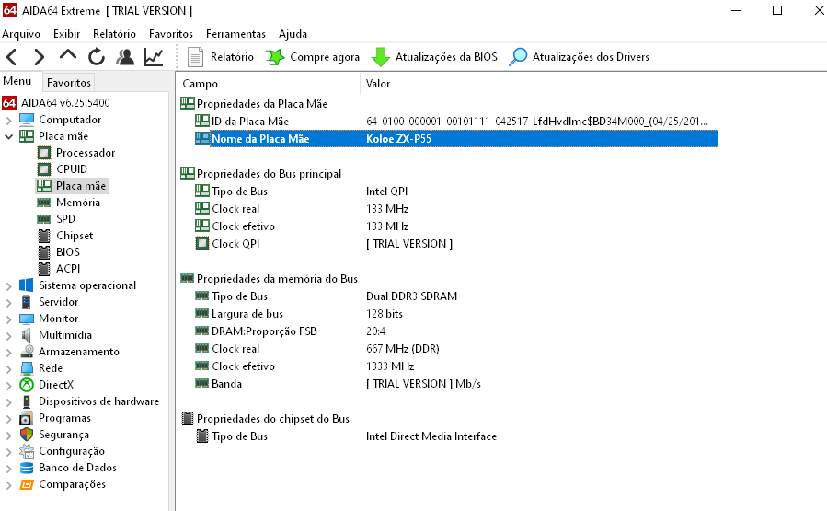Select the Nome da Placa Mãe row
This screenshot has height=511, width=827.
[456, 139]
